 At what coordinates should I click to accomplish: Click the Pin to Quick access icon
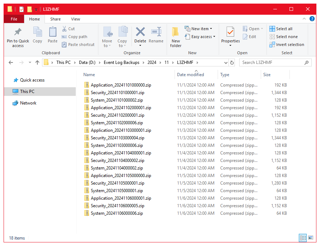(18, 33)
